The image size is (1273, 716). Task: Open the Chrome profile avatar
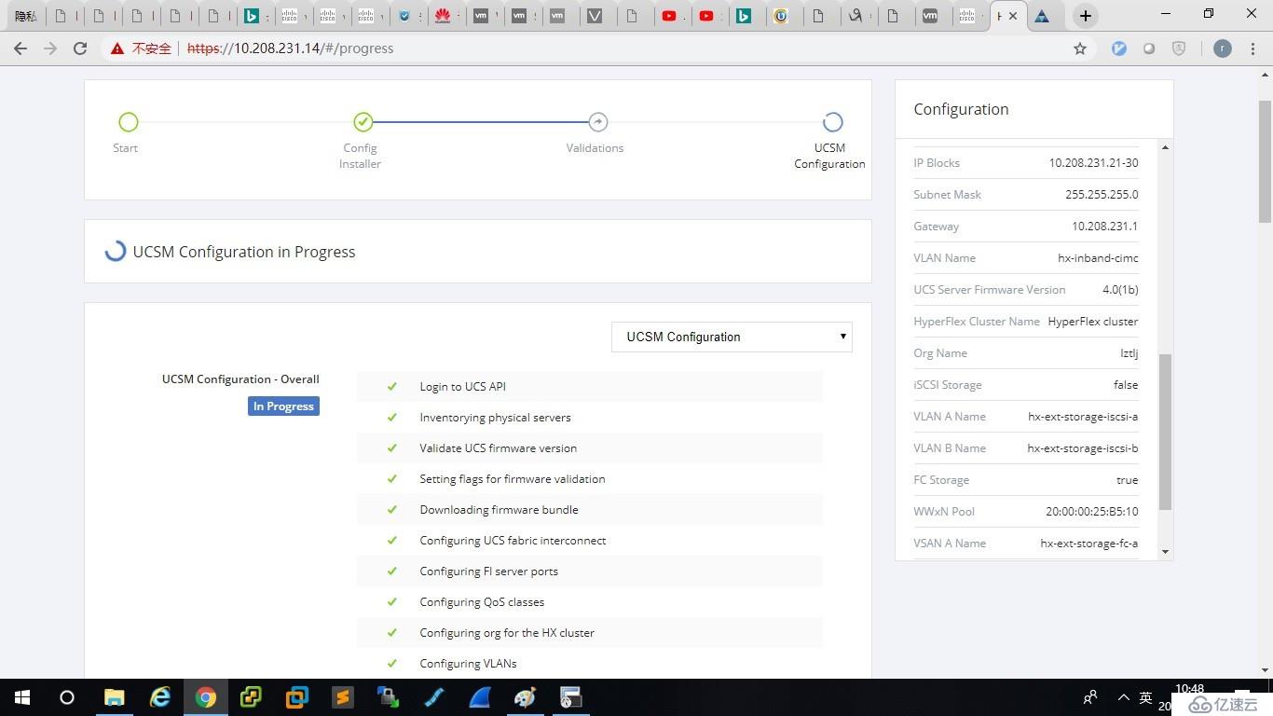(x=1223, y=48)
